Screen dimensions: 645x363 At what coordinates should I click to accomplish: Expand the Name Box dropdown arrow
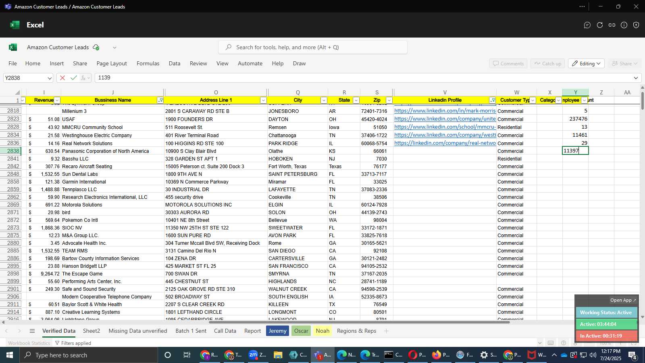50,78
